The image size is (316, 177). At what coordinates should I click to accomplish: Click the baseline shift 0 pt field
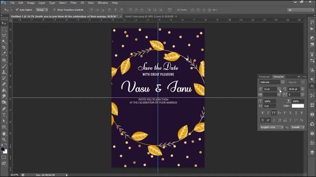click(270, 106)
